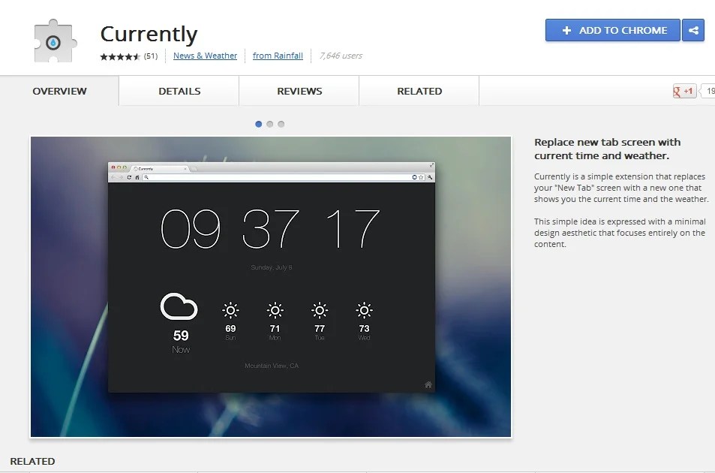This screenshot has width=715, height=473.
Task: Open the Overview tab
Action: [59, 91]
